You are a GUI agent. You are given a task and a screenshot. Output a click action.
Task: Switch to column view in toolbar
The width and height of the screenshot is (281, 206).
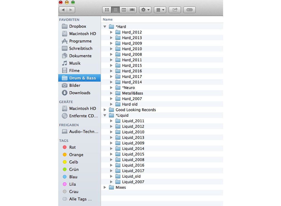pyautogui.click(x=124, y=10)
